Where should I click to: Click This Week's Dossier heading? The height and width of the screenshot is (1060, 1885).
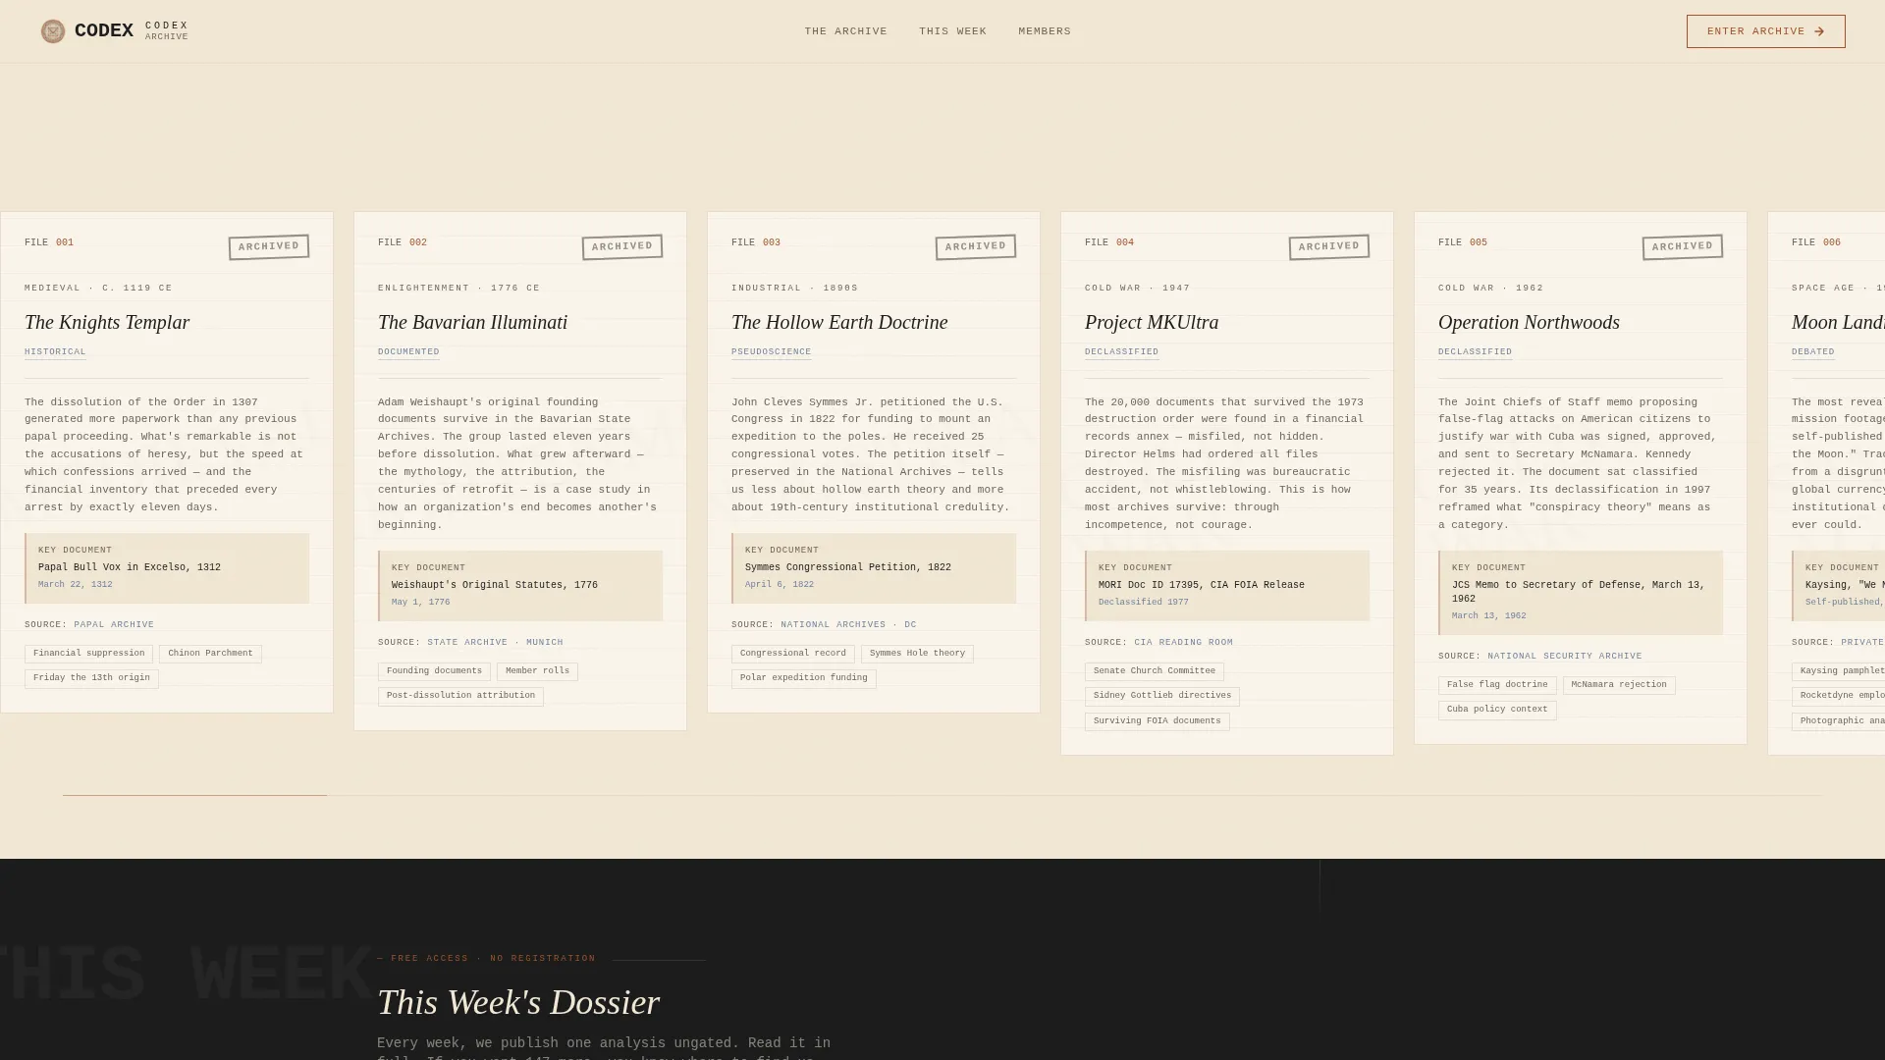[518, 1002]
